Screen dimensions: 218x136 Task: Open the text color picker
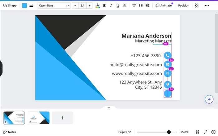pos(97,6)
